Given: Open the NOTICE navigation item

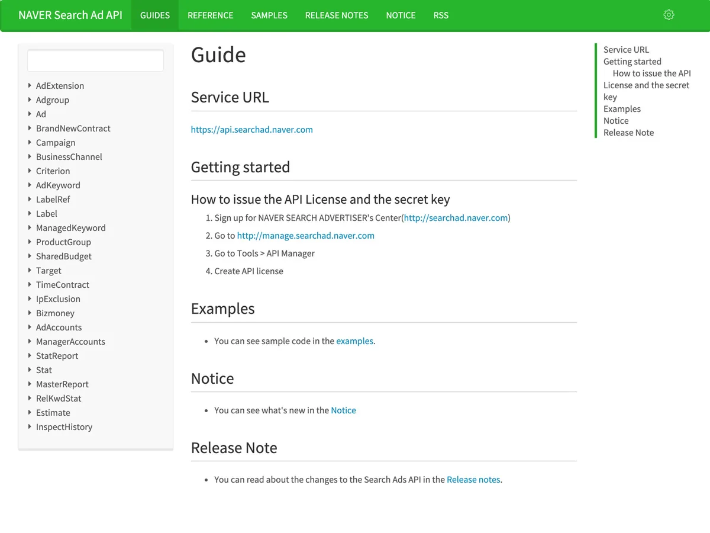Looking at the screenshot, I should tap(401, 15).
